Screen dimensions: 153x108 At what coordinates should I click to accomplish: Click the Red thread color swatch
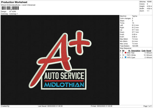[125, 53]
